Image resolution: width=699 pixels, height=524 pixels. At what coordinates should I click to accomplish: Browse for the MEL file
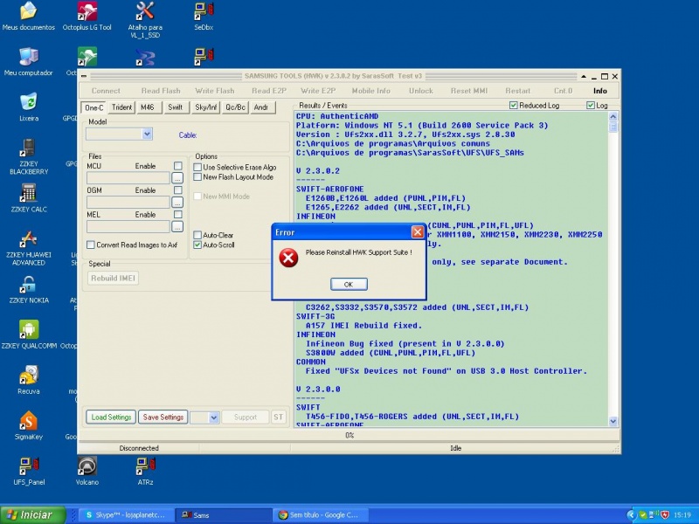pyautogui.click(x=177, y=227)
